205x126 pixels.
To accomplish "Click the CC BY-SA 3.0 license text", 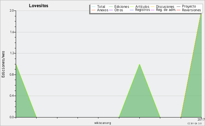I will pos(194,123).
